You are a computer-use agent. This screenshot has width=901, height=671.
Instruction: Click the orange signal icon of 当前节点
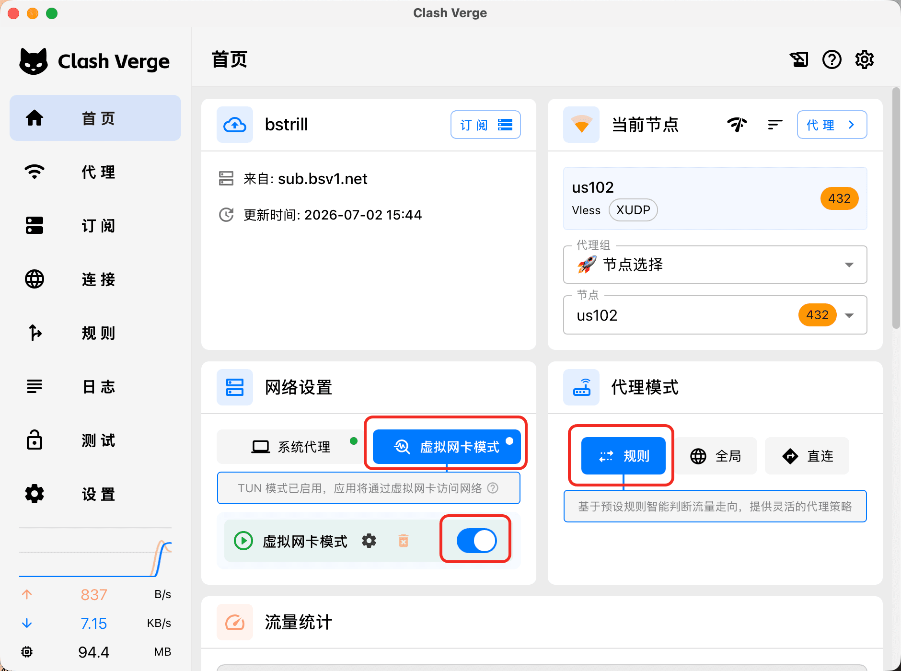[581, 125]
